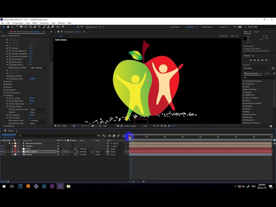276x207 pixels.
Task: Click the Play button in Preview panel
Action: coord(258,60)
